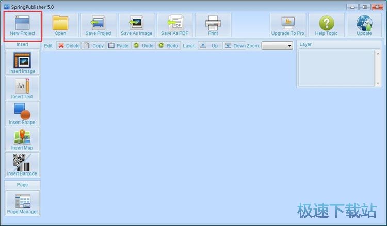Paste from clipboard

(x=119, y=46)
